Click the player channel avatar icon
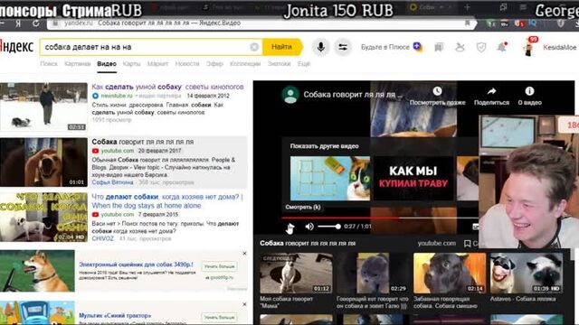Screen dimensions: 579x325 coord(290,94)
